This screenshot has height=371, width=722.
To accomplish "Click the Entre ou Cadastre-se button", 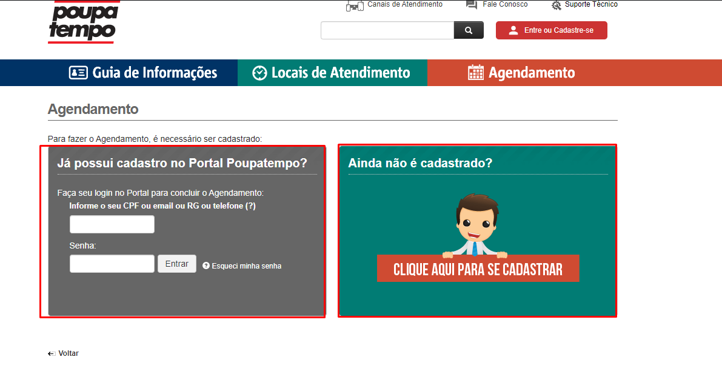I will pyautogui.click(x=551, y=30).
